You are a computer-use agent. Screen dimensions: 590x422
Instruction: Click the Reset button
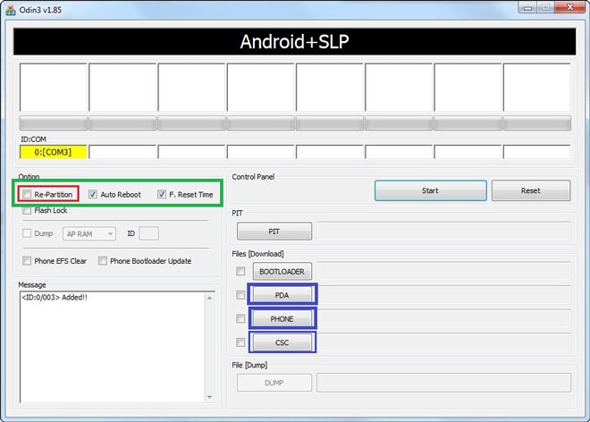tap(531, 190)
